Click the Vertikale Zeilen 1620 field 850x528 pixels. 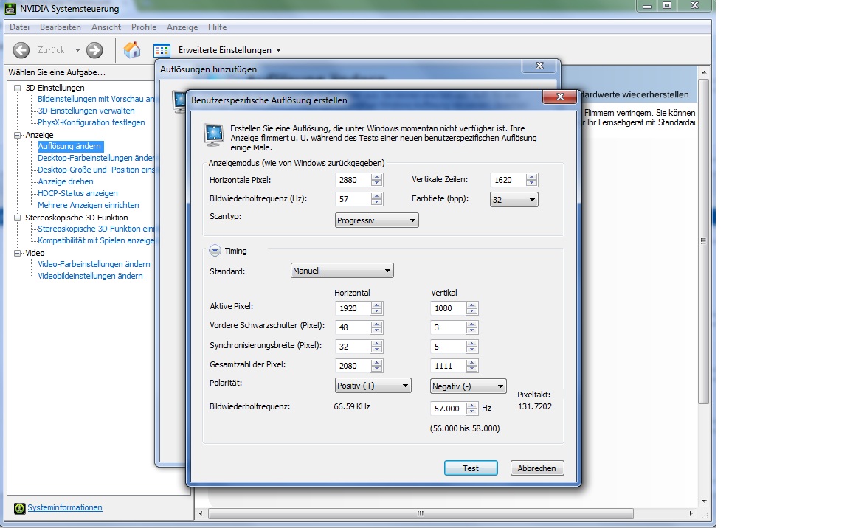point(508,180)
